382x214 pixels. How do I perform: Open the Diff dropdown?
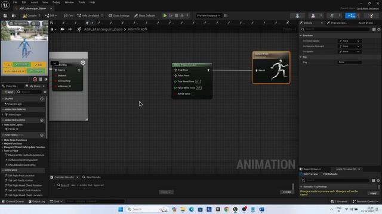[x=51, y=15]
